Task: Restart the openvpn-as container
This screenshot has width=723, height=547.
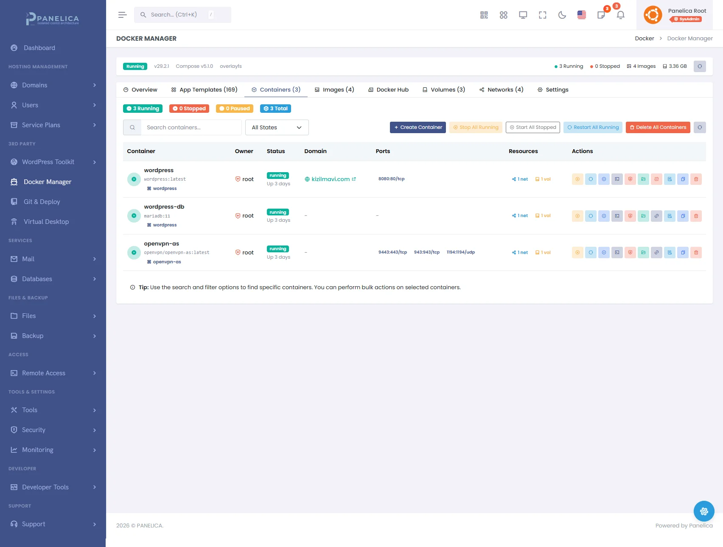Action: [591, 252]
